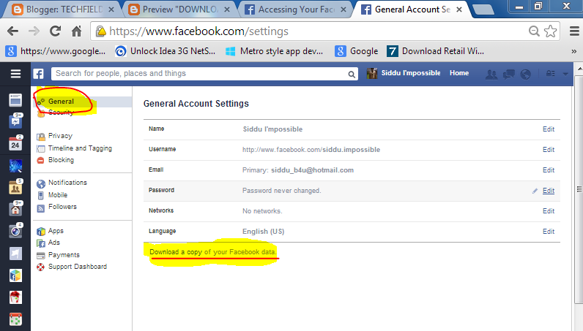
Task: Edit the Username row
Action: [549, 150]
